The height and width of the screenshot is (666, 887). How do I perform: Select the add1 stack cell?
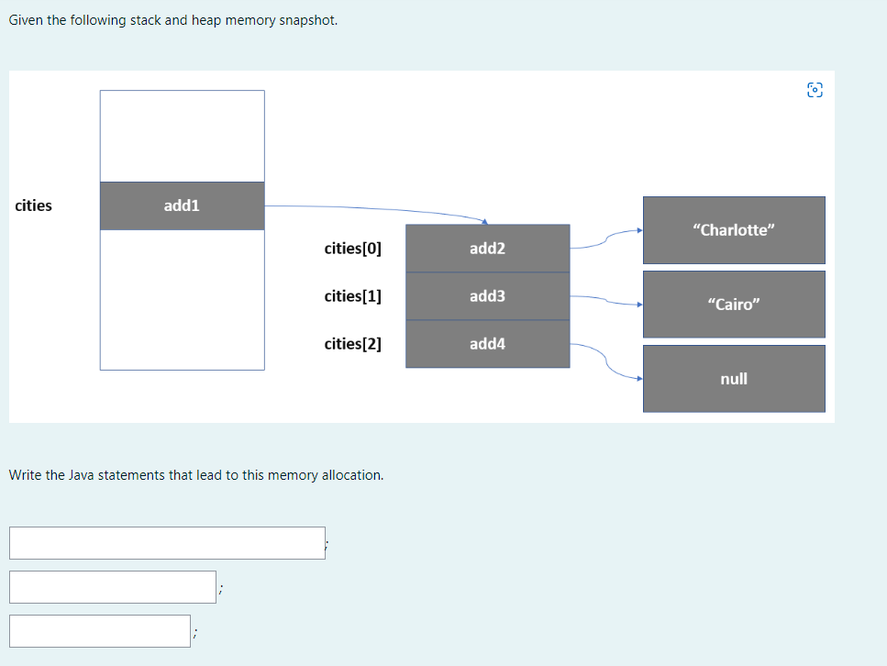[x=181, y=205]
